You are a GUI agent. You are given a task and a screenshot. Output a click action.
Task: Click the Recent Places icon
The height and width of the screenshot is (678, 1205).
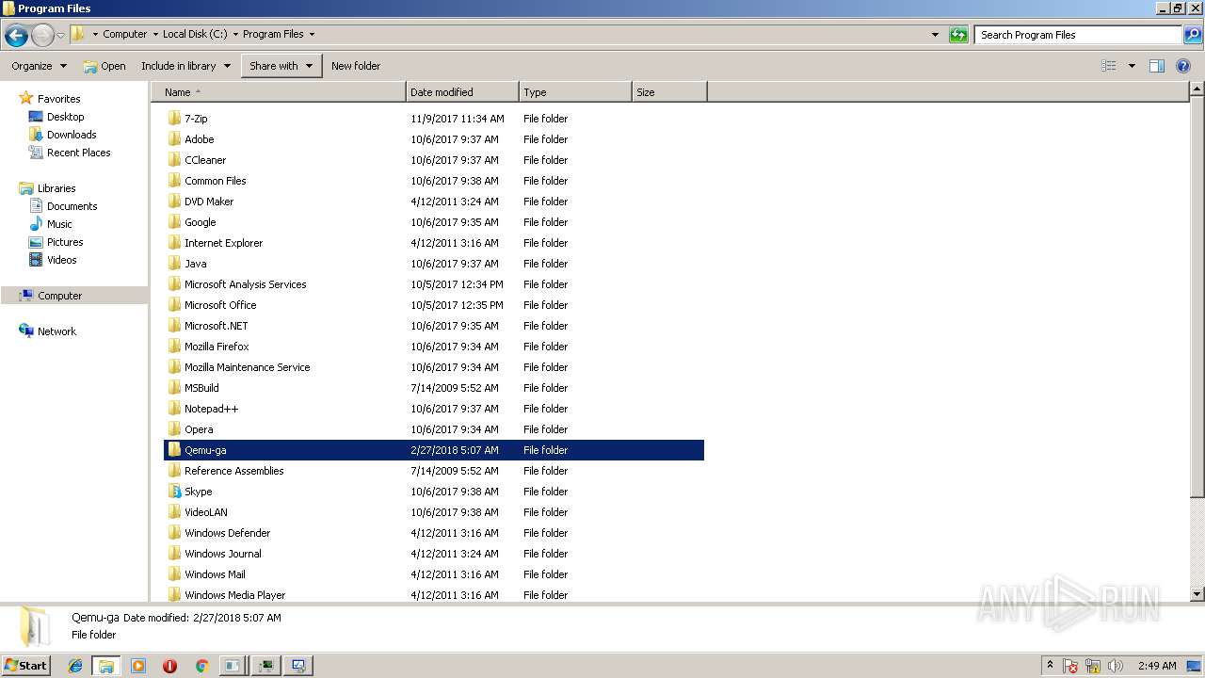coord(36,153)
